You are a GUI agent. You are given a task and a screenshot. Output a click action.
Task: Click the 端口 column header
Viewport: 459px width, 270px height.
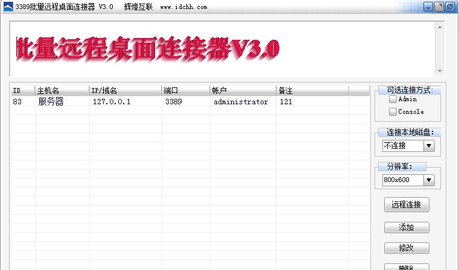pyautogui.click(x=186, y=90)
